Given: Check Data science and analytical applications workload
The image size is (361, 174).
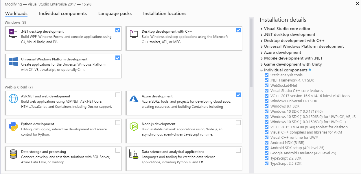Looking at the screenshot, I should 238,150.
